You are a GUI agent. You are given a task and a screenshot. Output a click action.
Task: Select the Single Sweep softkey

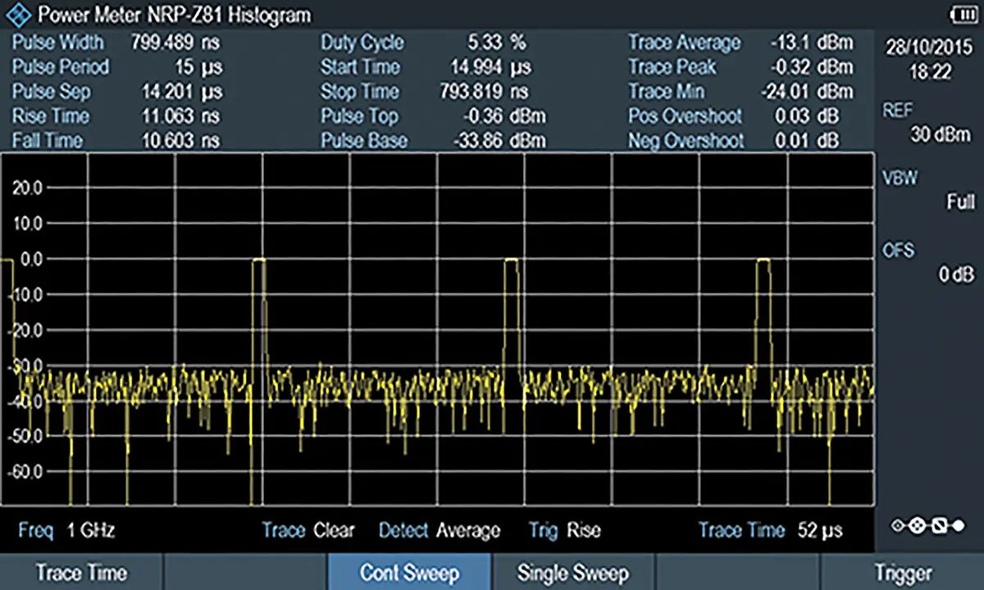(x=572, y=573)
